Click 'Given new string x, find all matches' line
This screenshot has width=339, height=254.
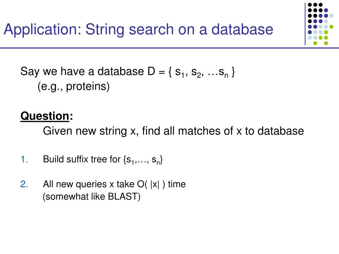173,131
